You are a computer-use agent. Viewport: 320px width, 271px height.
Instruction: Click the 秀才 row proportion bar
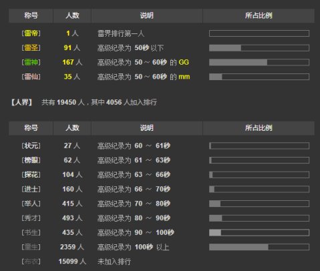(x=259, y=218)
